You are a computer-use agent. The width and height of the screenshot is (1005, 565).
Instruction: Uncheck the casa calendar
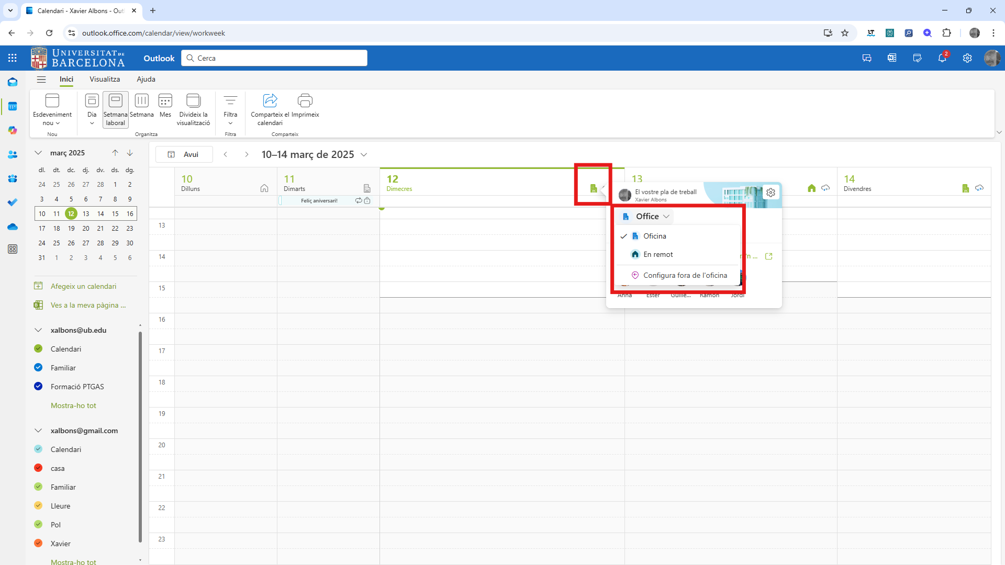38,468
